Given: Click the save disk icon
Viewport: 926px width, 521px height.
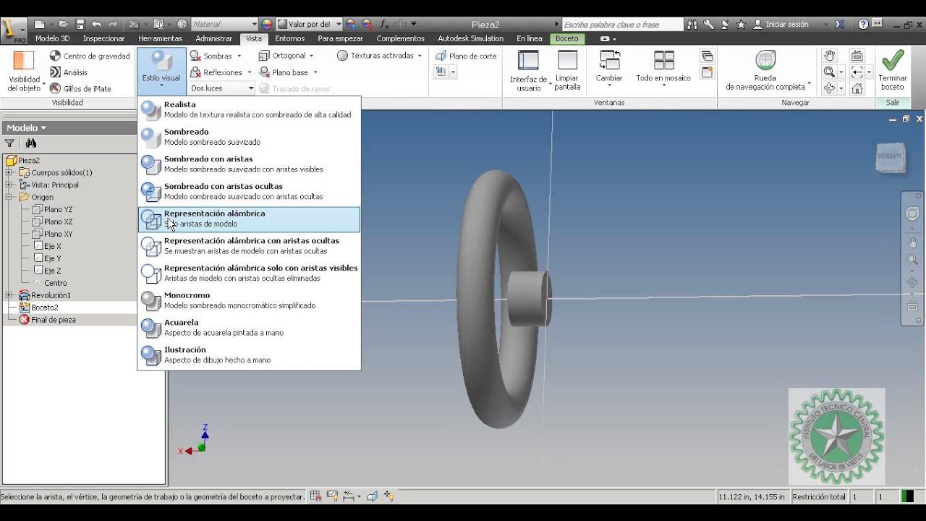Looking at the screenshot, I should point(80,24).
